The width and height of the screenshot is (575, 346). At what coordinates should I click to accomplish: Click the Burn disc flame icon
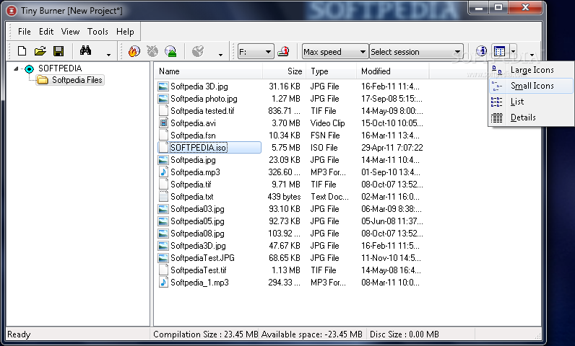click(134, 51)
